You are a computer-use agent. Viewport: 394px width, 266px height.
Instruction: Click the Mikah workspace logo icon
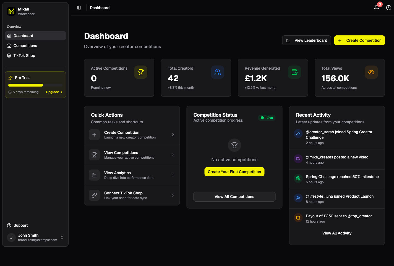tap(11, 11)
